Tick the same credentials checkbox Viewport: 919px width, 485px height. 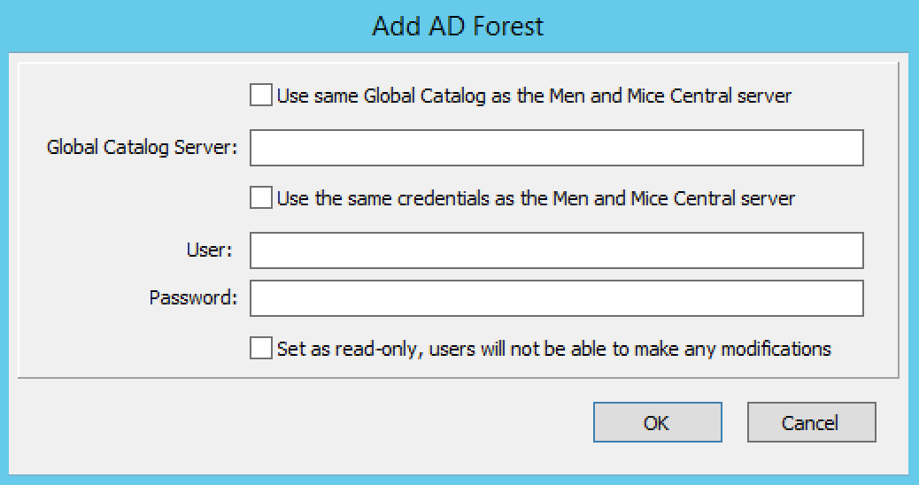[261, 197]
